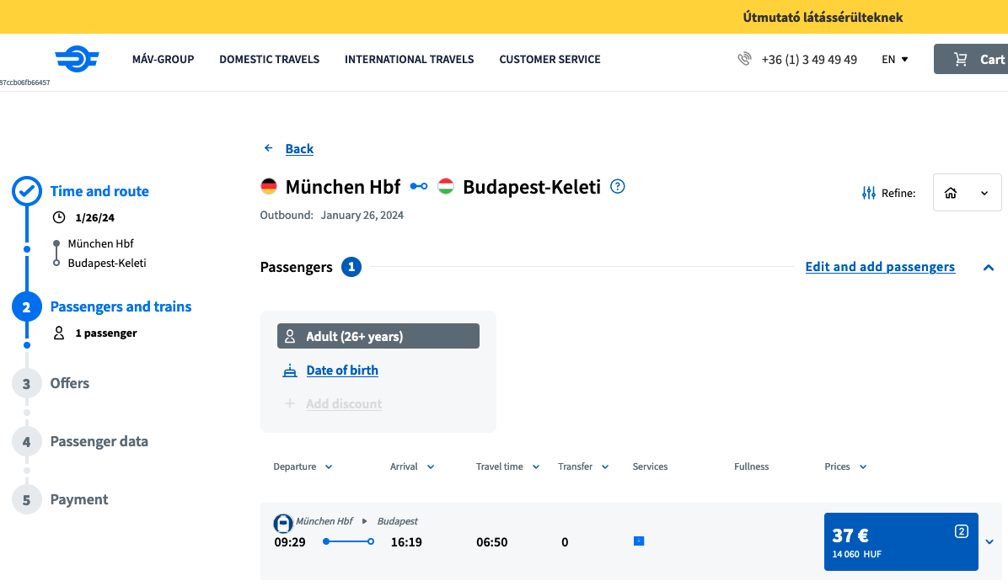The width and height of the screenshot is (1008, 586).
Task: Sort results by Prices column
Action: pyautogui.click(x=845, y=466)
